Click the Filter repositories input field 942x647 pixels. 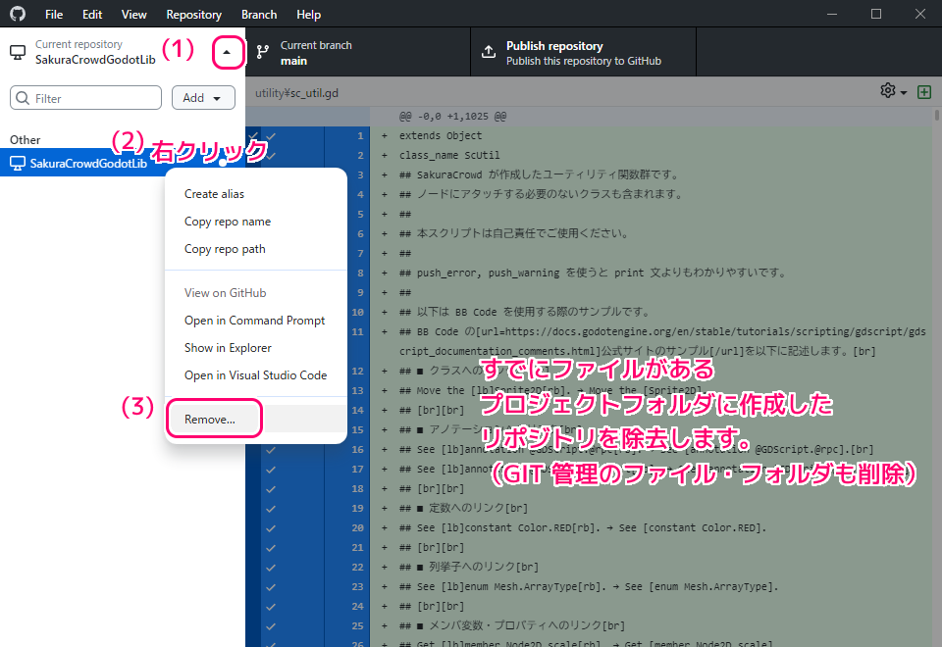tap(86, 98)
